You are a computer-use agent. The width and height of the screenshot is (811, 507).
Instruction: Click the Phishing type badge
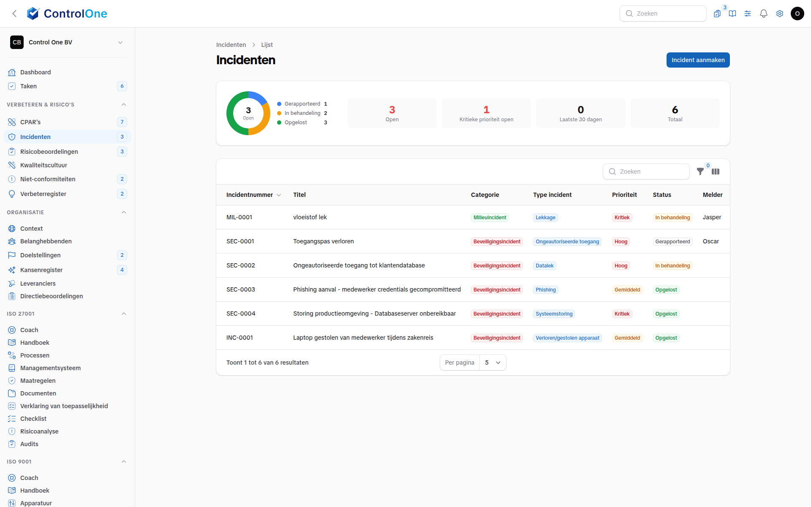(x=545, y=290)
